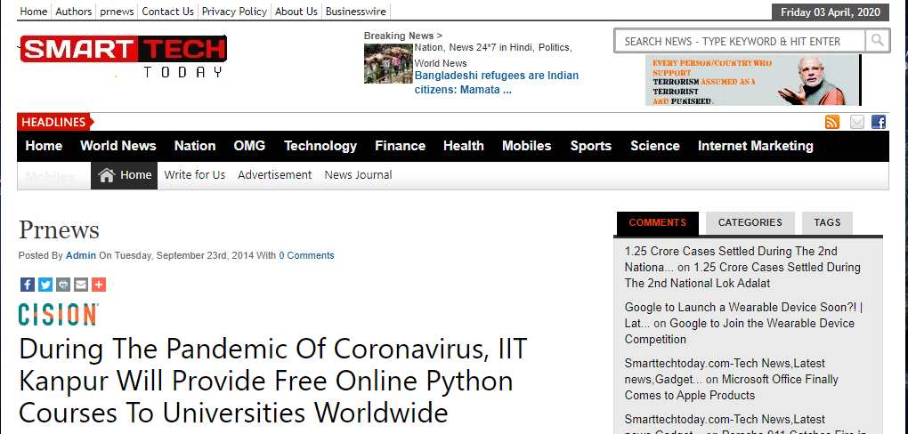Share article via Facebook share icon
The width and height of the screenshot is (908, 434).
click(x=28, y=285)
